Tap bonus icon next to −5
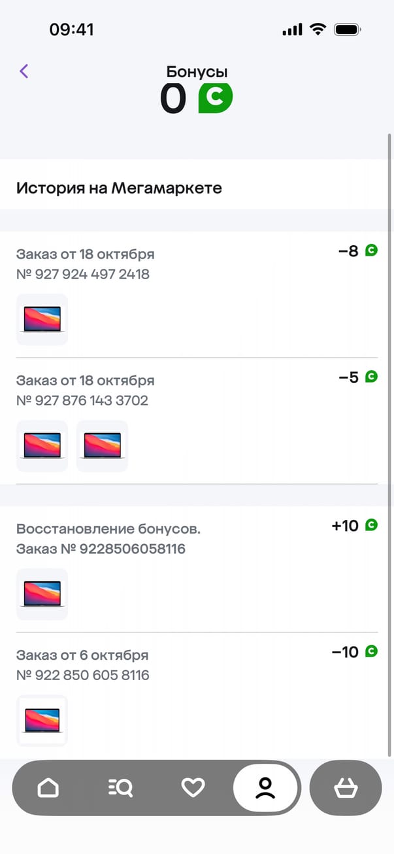 [x=371, y=377]
